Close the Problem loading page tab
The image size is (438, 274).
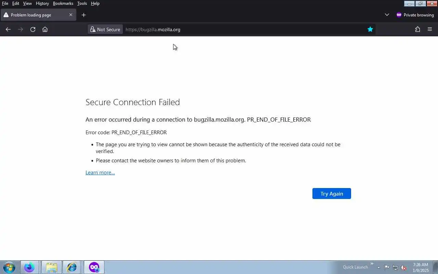[x=71, y=15]
